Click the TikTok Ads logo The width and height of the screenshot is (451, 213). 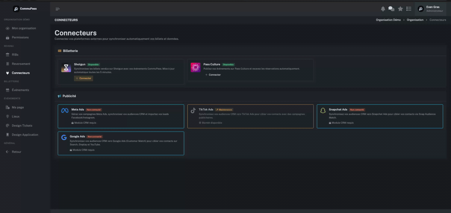(x=193, y=111)
